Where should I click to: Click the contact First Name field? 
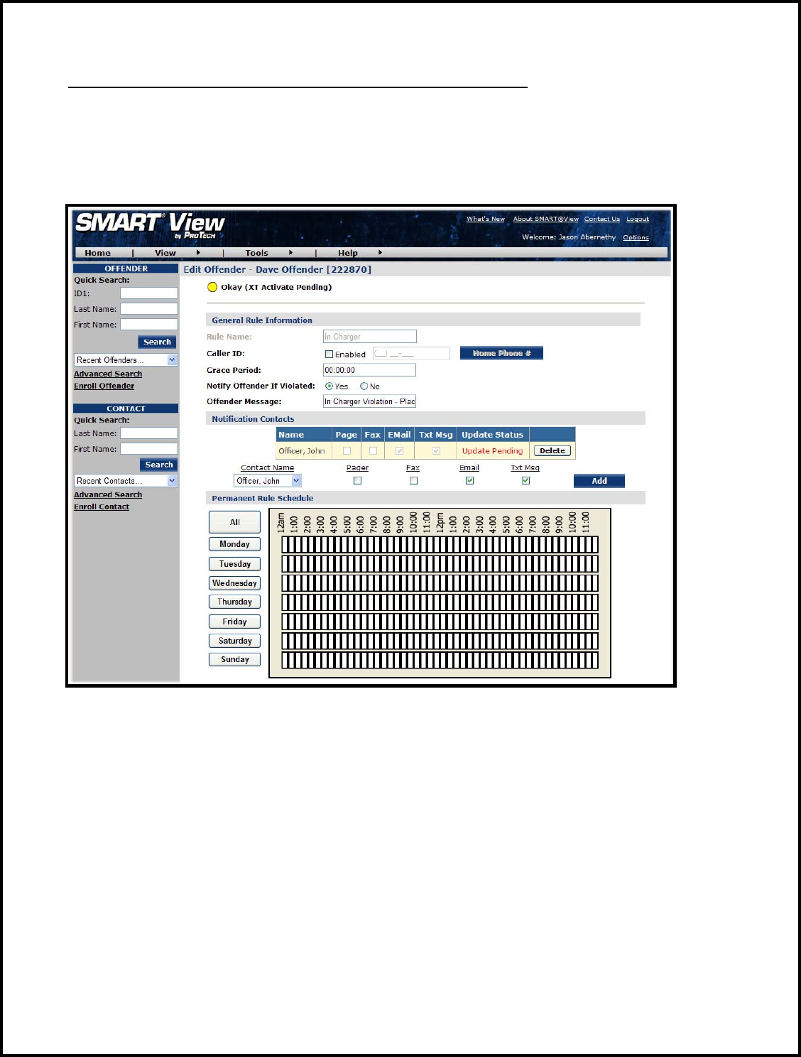click(148, 449)
